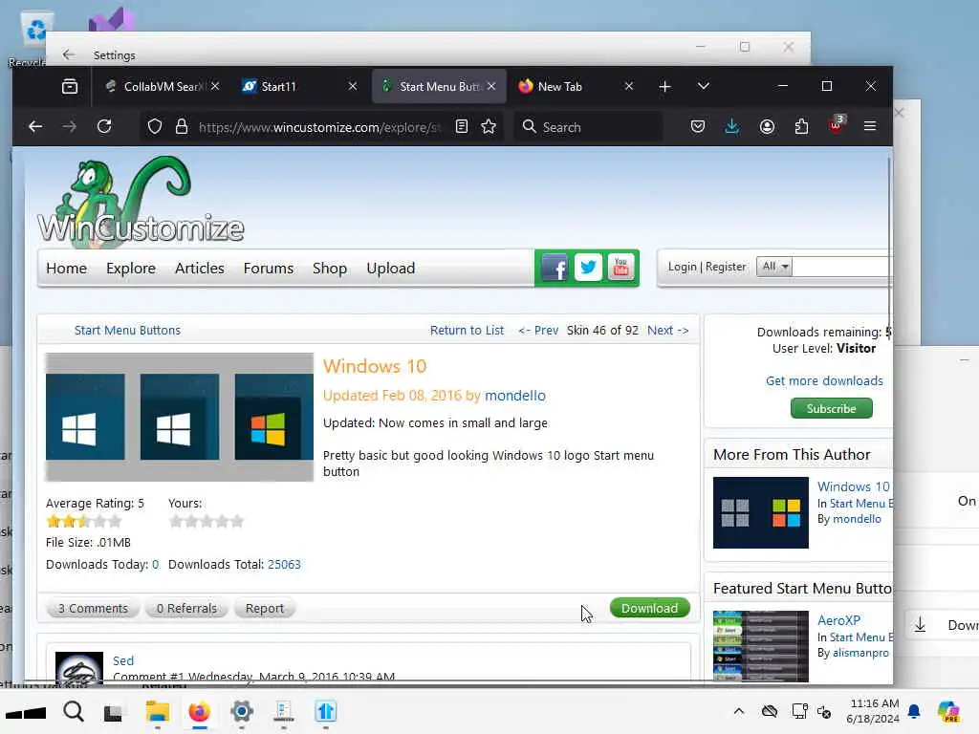Open new tab with plus button
This screenshot has height=734, width=979.
coord(665,86)
